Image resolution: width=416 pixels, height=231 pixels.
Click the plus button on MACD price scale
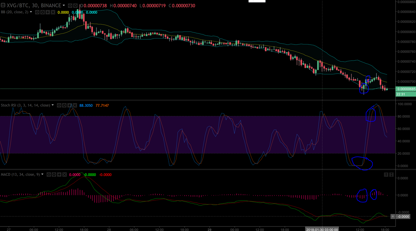coord(393,216)
